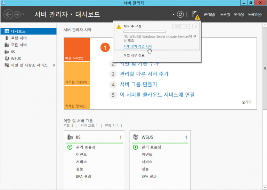
Task: Select WSUS in the left sidebar
Action: [16, 58]
